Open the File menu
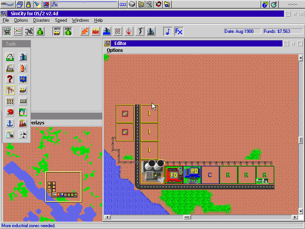 point(6,20)
